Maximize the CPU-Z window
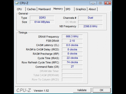Screen dimensions: 126x94 coord(100,3)
